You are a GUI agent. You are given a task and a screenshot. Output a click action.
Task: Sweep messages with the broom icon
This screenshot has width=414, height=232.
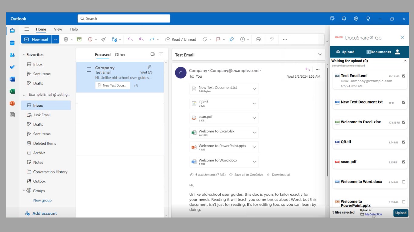104,39
